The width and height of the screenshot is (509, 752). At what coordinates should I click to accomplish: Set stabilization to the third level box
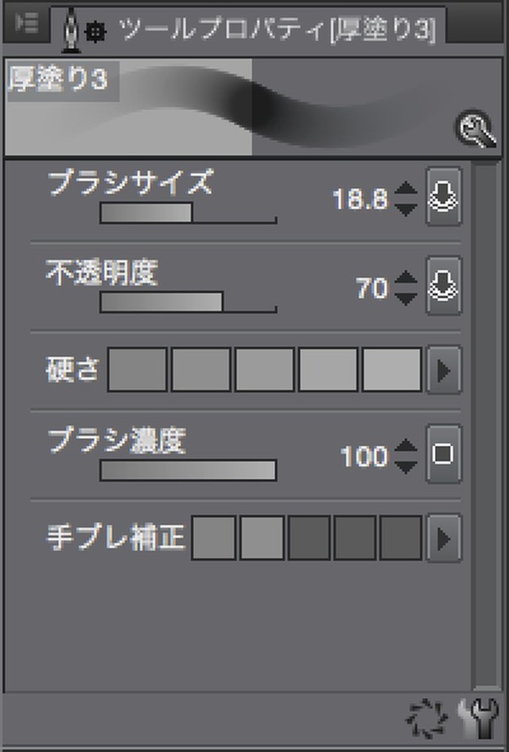coord(309,538)
